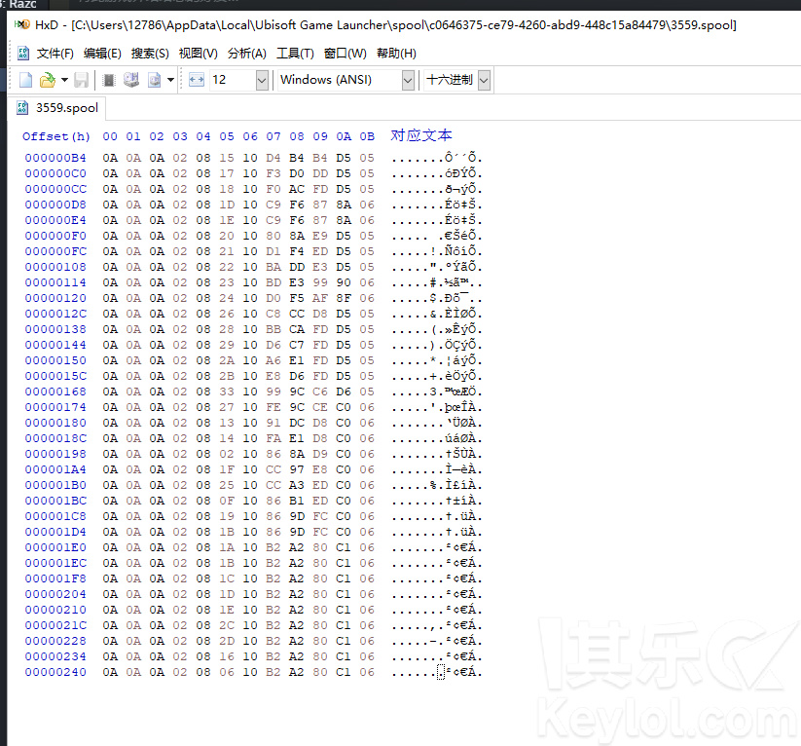Click byte BD in row 00000114
The height and width of the screenshot is (746, 801).
[x=273, y=282]
